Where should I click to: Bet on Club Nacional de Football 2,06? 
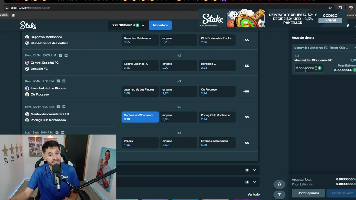click(x=217, y=40)
